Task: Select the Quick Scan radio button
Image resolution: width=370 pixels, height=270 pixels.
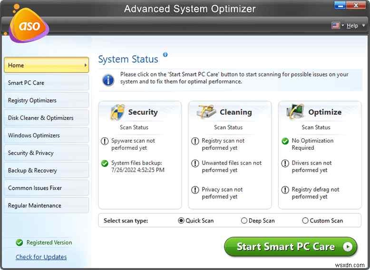Action: coord(181,221)
